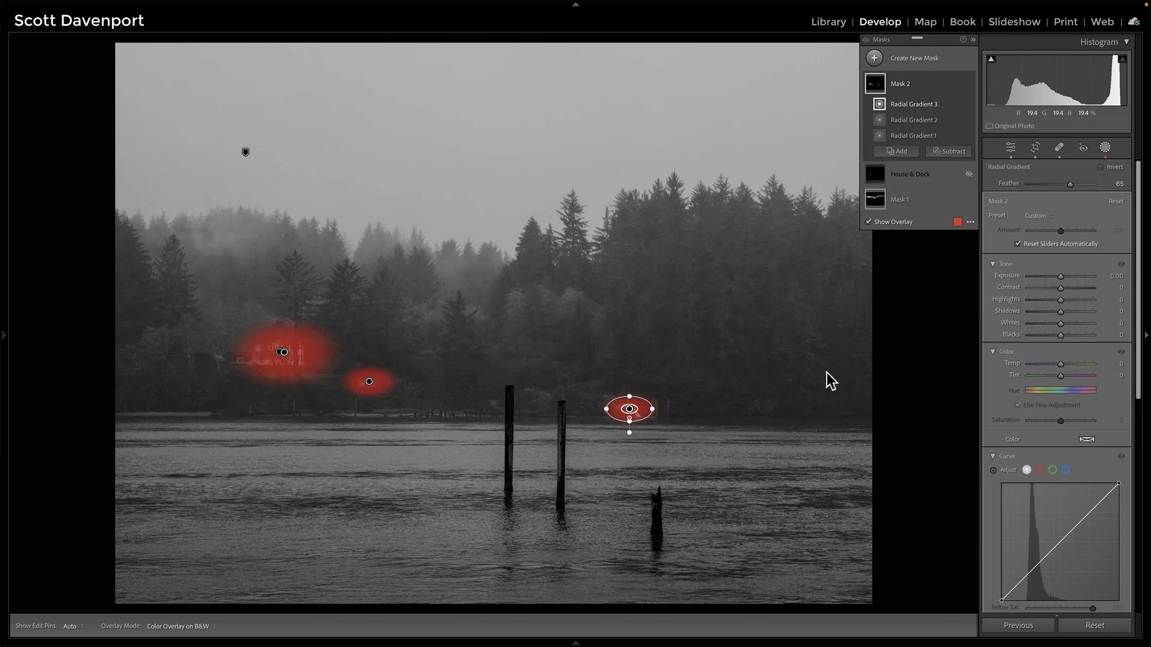Select the Mask 1 thumbnail
1151x647 pixels.
tap(875, 199)
